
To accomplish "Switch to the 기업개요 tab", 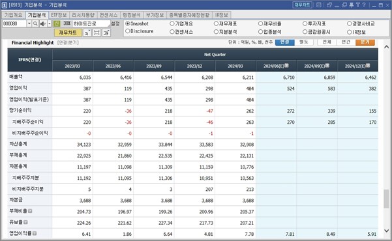I will [14, 15].
